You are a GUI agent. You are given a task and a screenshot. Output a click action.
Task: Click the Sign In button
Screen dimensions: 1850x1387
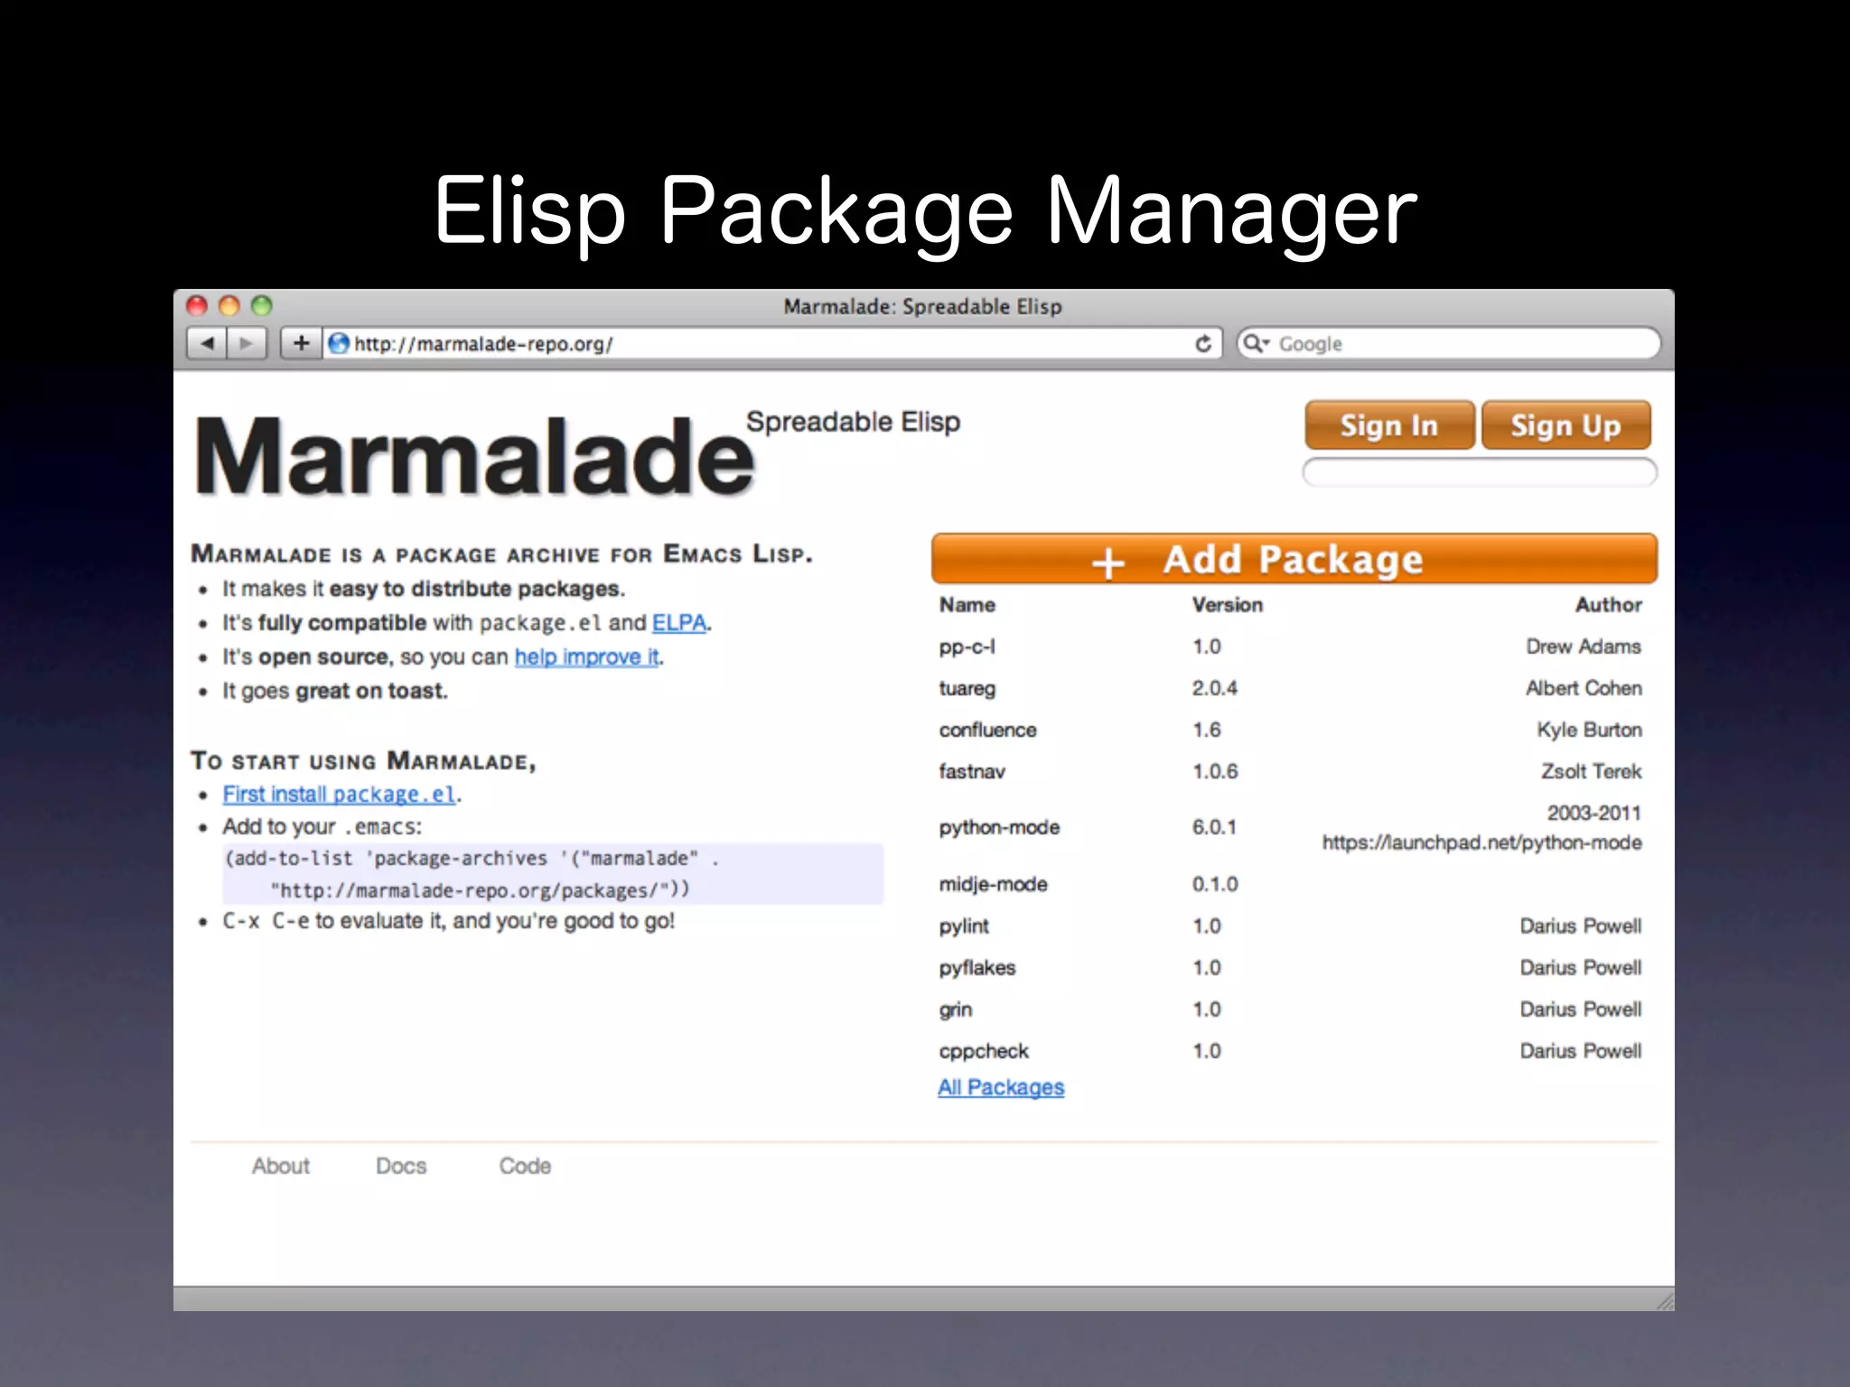click(1388, 425)
